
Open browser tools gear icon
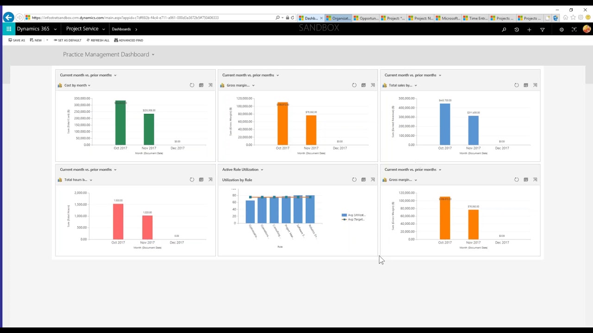(x=580, y=18)
